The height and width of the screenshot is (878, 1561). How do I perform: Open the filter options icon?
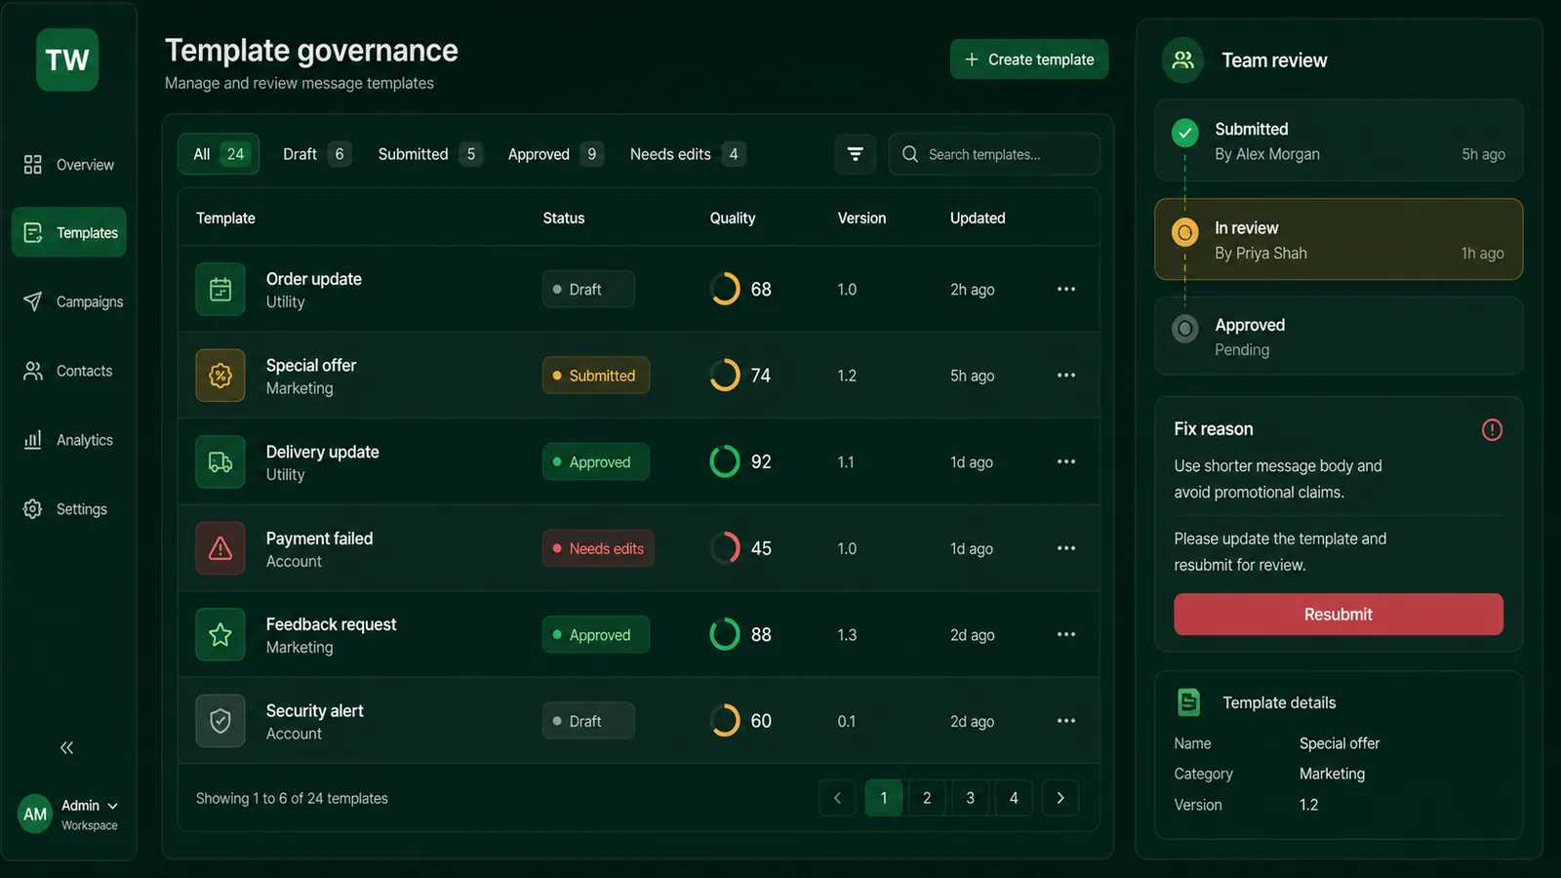[x=856, y=154]
